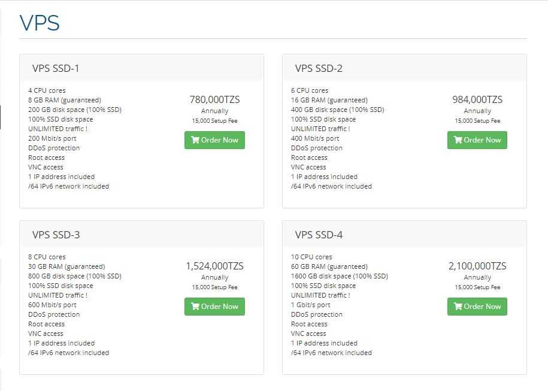Click the 780,000TZS price text
The image size is (548, 391).
(x=214, y=99)
